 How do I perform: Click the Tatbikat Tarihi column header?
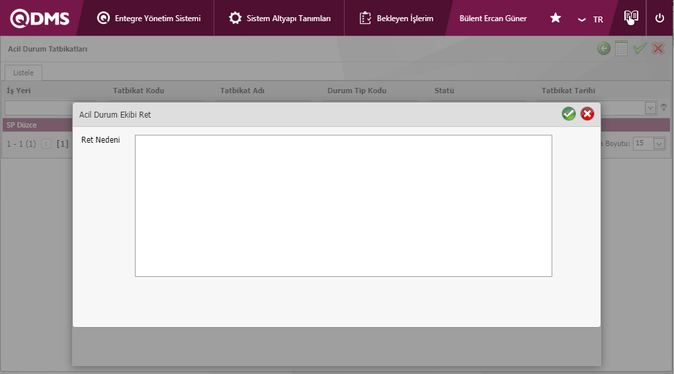coord(568,91)
